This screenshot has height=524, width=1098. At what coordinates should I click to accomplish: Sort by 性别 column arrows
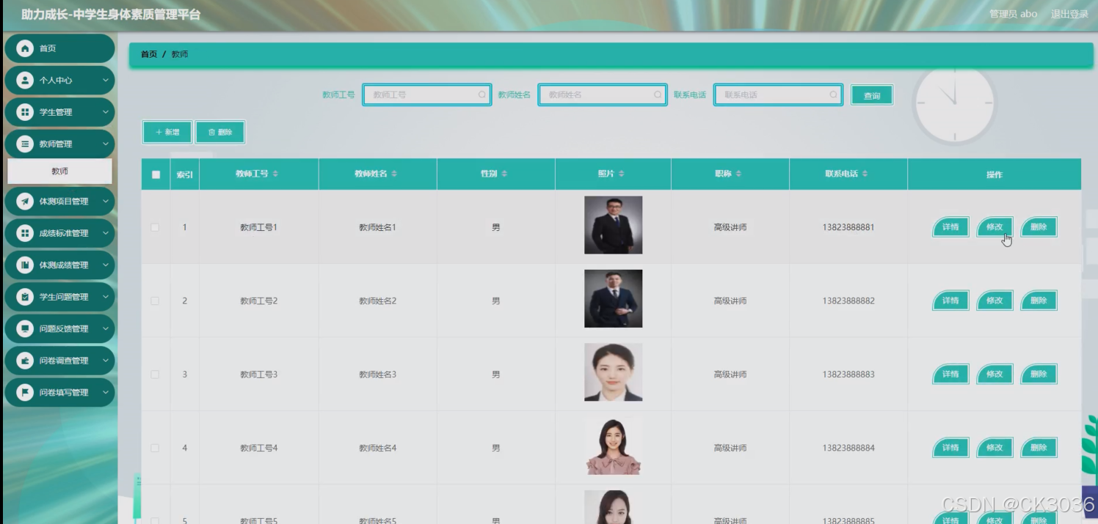(x=504, y=174)
